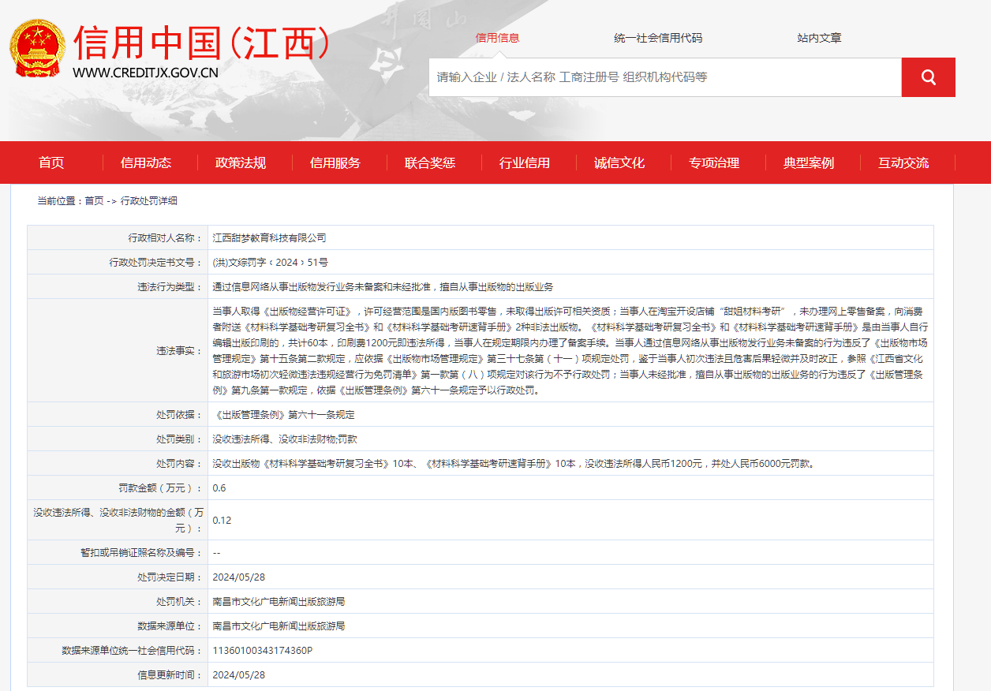Open 政策法规 menu item
This screenshot has height=691, width=991.
240,162
